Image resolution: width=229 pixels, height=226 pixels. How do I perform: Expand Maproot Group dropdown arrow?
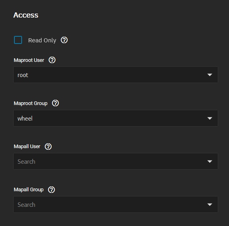click(x=210, y=118)
